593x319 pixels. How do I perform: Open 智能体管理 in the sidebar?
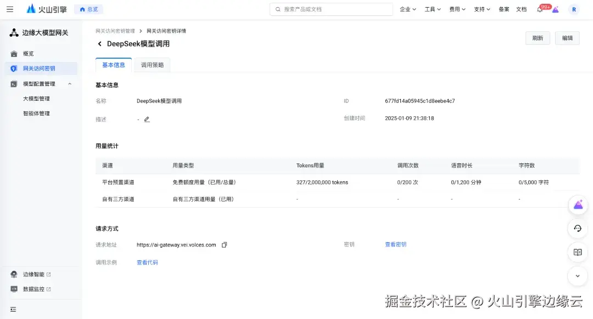(36, 113)
